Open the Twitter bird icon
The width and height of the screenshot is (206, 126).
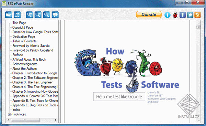[x=190, y=15]
